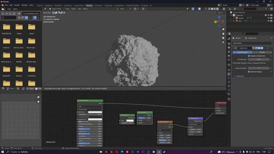The image size is (274, 154).
Task: Click the pan hand in the image editor
Action: pos(38,102)
